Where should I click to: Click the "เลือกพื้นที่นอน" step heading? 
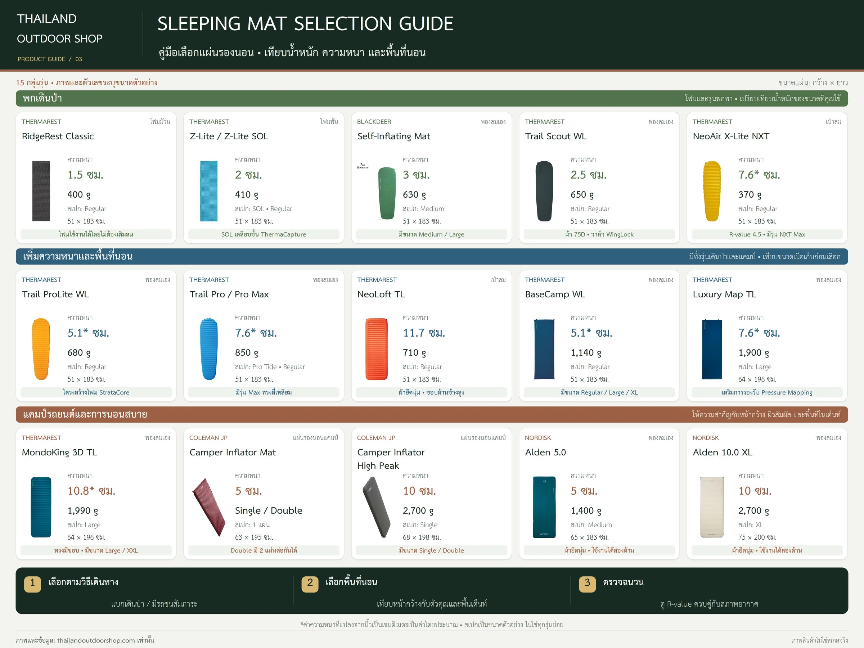[351, 582]
